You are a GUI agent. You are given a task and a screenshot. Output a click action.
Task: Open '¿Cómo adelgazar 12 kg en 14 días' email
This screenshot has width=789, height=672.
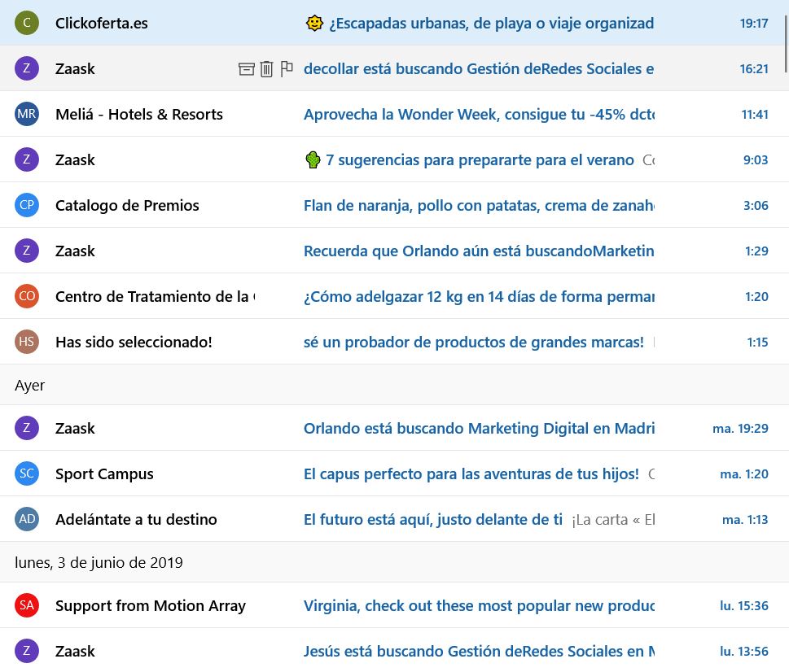[479, 297]
